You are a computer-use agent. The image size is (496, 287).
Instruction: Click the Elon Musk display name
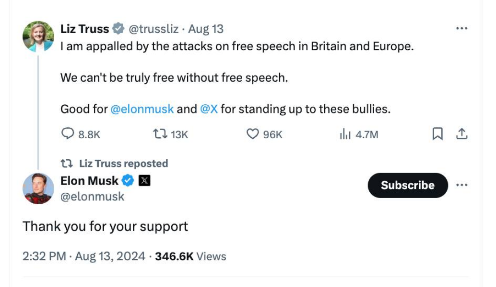[89, 181]
